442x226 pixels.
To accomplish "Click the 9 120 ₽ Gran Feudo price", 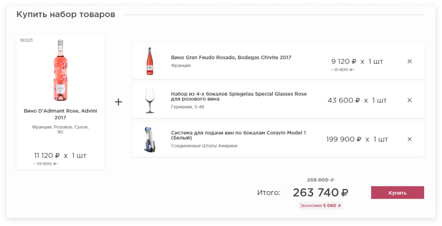I will [x=343, y=61].
